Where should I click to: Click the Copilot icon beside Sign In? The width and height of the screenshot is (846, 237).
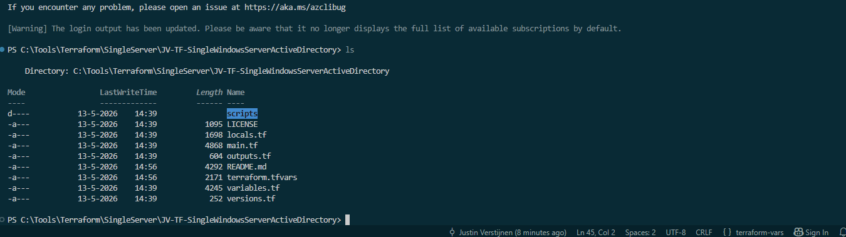click(x=798, y=232)
